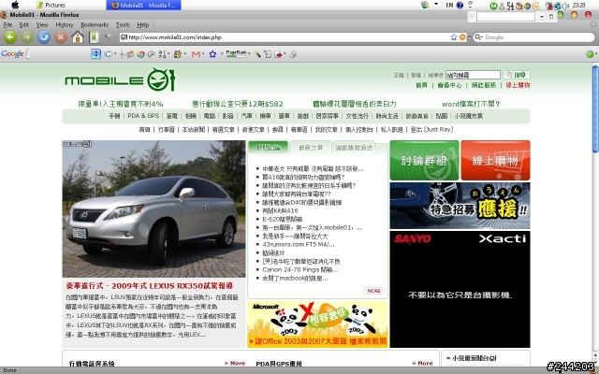Click the green ball icon at Google toolbar's right end
599x374 pixels.
point(590,54)
